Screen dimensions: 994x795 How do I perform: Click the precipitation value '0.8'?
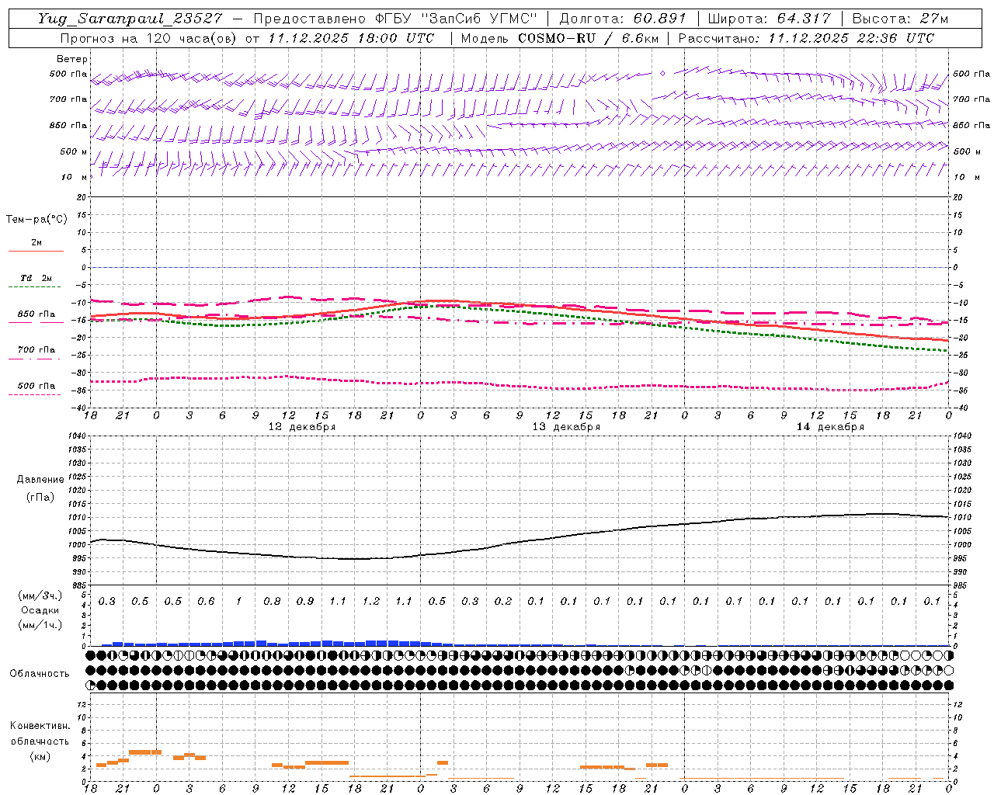(x=272, y=602)
